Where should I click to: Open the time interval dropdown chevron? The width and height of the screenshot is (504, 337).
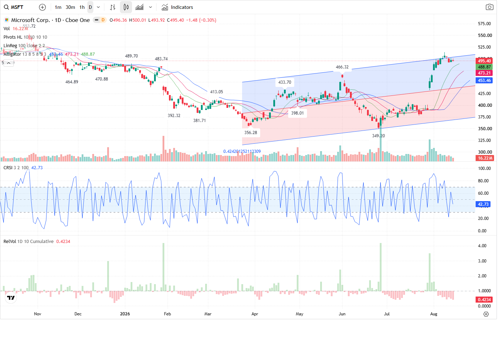click(98, 7)
